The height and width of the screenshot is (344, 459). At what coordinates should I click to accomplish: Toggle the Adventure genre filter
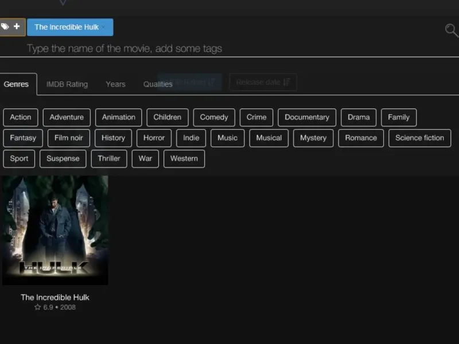tap(67, 118)
